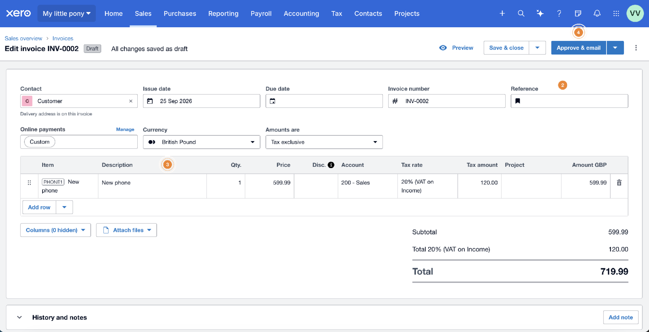Image resolution: width=649 pixels, height=332 pixels.
Task: Open the Reporting menu
Action: [x=223, y=13]
